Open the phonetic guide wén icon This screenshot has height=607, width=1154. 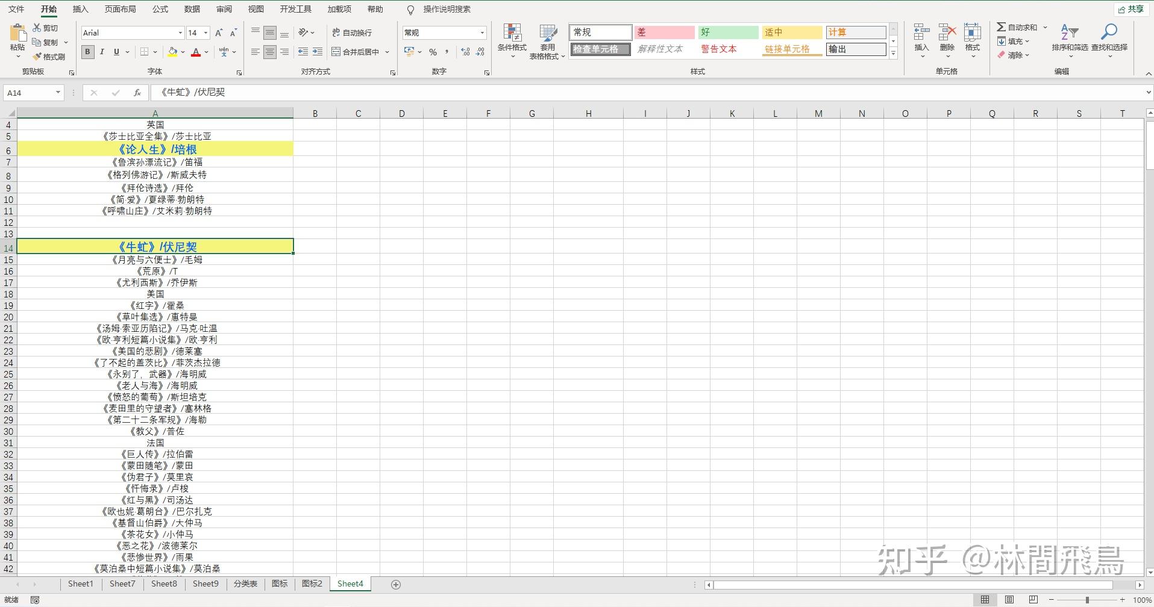click(224, 52)
